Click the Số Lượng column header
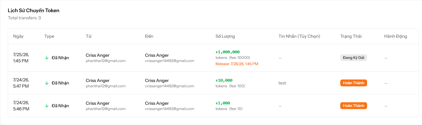The width and height of the screenshot is (422, 125). [x=225, y=36]
